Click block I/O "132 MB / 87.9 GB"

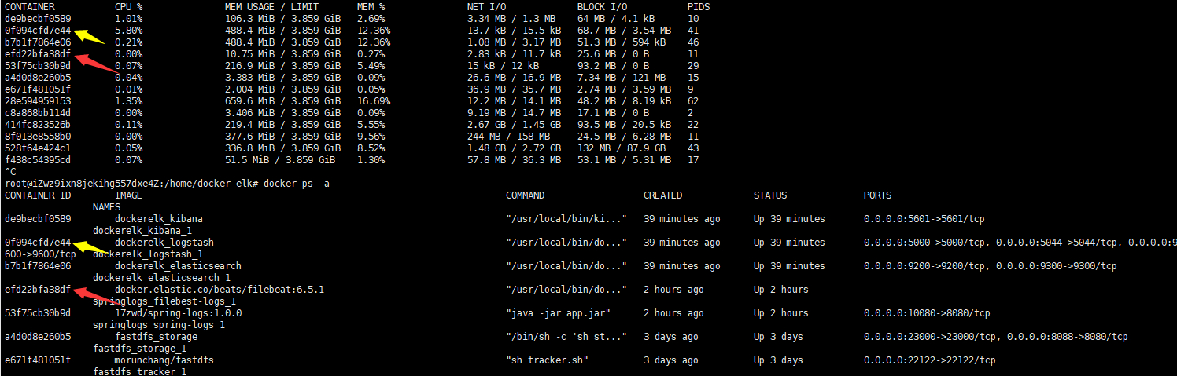pyautogui.click(x=622, y=148)
